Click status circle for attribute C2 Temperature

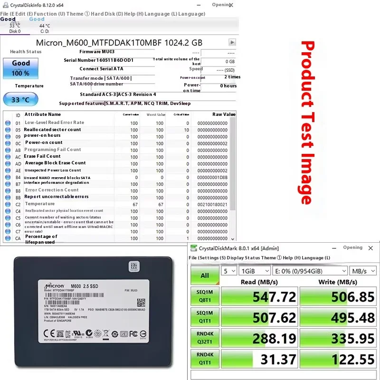tap(8, 204)
